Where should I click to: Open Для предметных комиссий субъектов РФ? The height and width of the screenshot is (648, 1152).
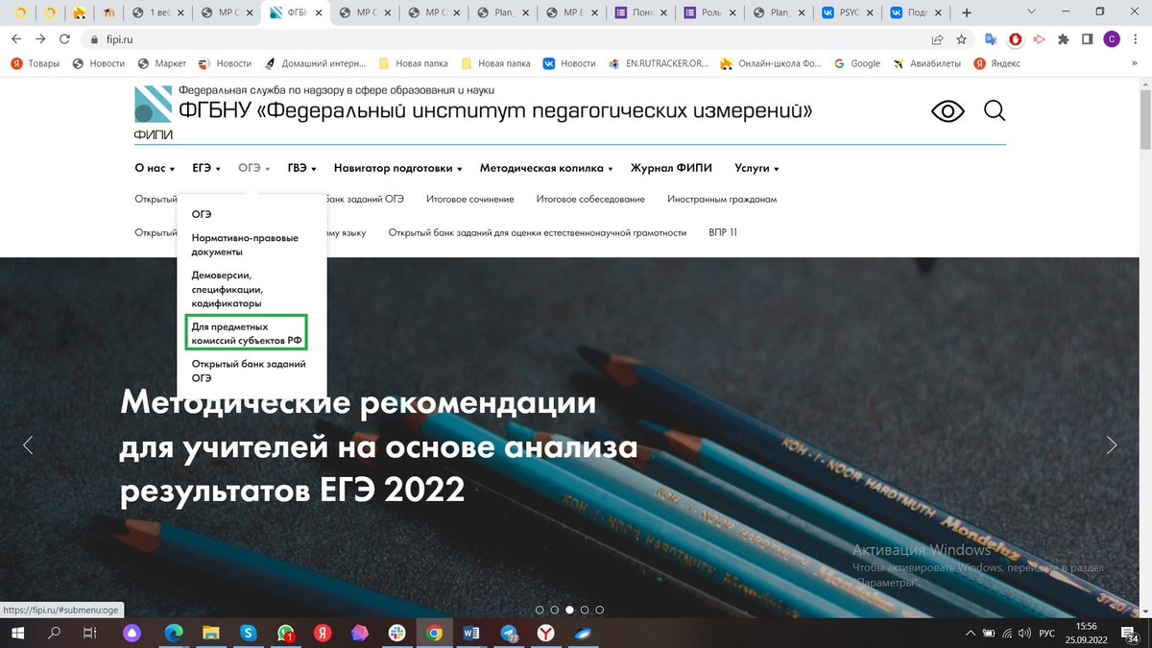pos(248,332)
